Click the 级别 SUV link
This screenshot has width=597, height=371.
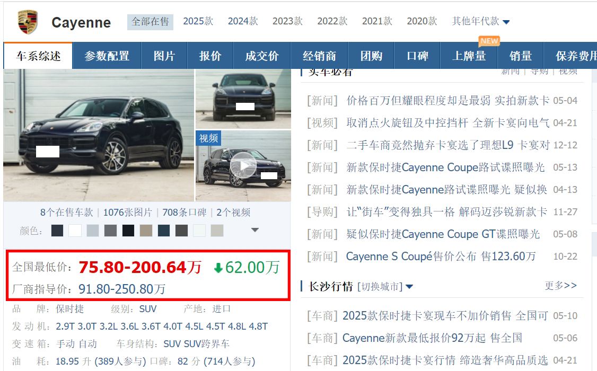148,308
